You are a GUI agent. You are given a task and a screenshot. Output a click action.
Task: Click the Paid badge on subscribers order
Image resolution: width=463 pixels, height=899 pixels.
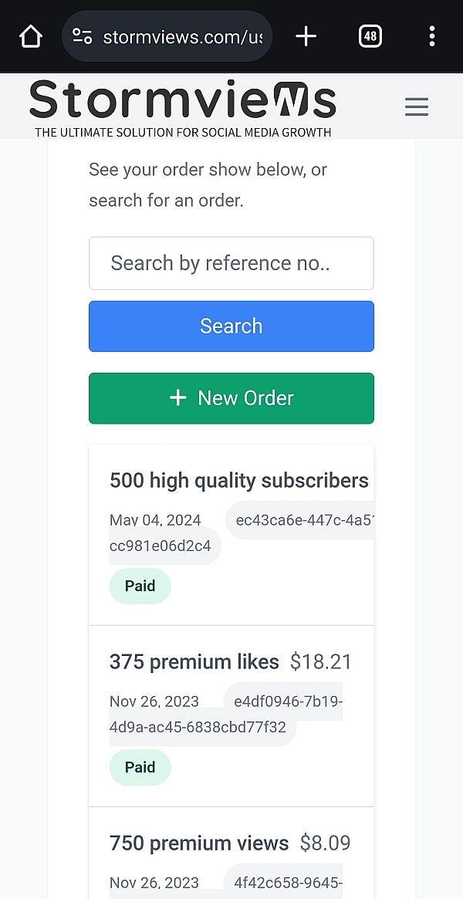140,586
